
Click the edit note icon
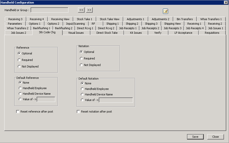pos(165,11)
